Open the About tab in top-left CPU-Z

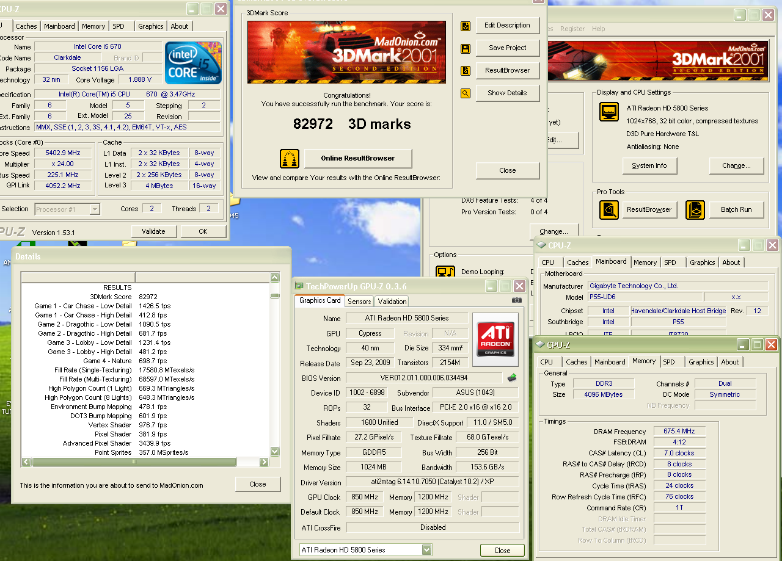(x=180, y=26)
